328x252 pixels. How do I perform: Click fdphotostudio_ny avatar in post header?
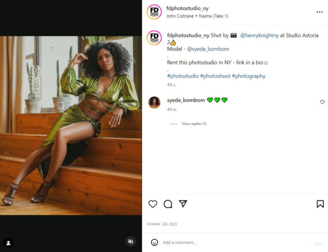tap(154, 12)
